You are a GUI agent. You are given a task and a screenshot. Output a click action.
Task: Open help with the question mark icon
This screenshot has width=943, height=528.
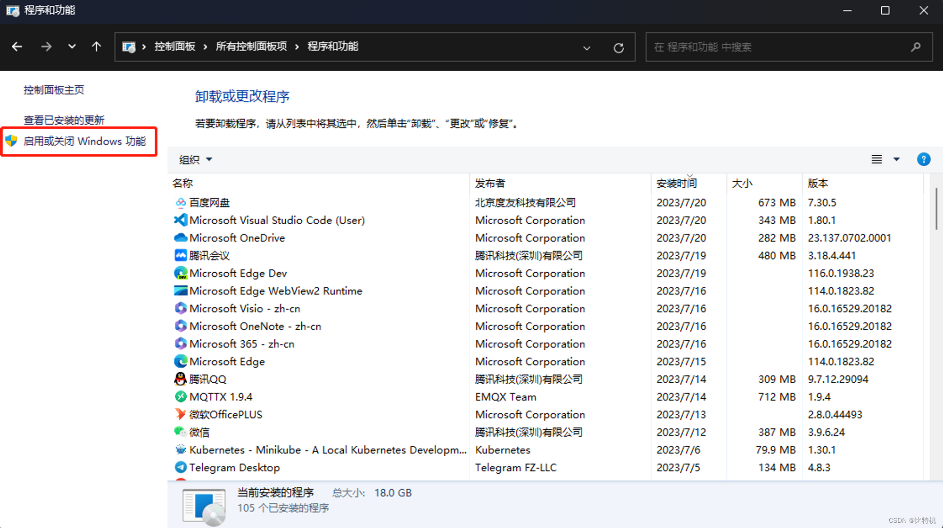coord(924,159)
